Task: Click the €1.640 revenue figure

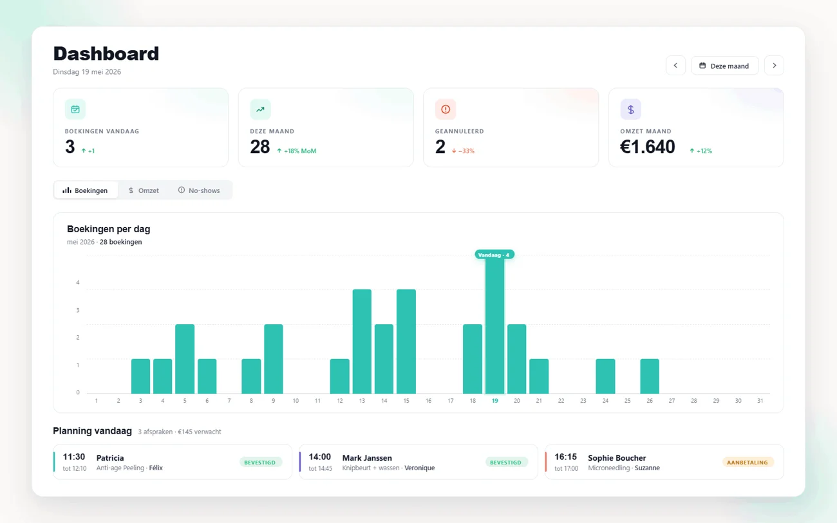Action: [x=648, y=147]
